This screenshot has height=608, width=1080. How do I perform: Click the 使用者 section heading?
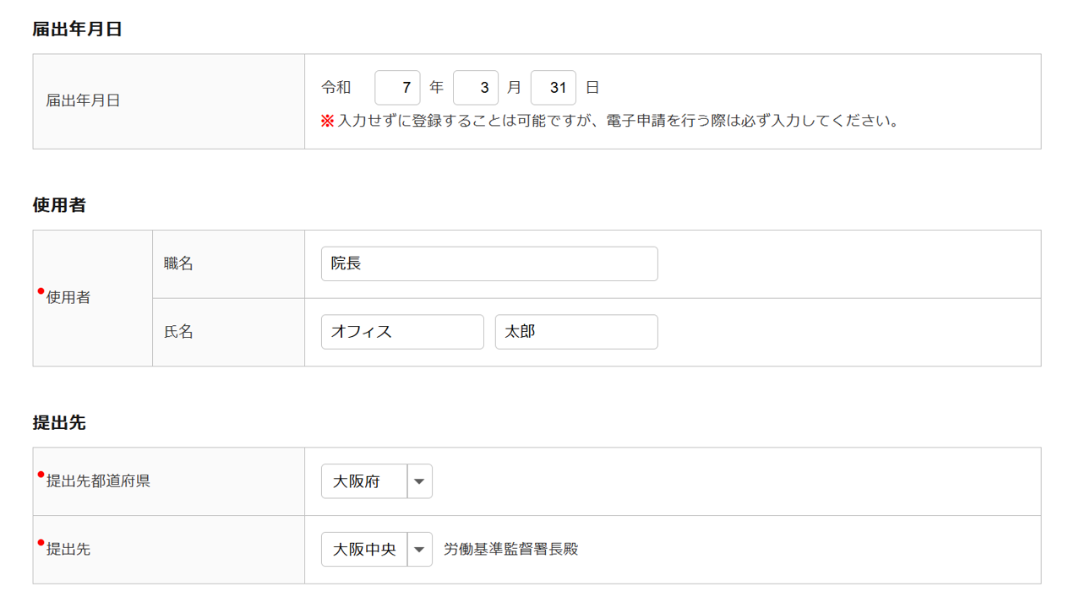[x=59, y=205]
